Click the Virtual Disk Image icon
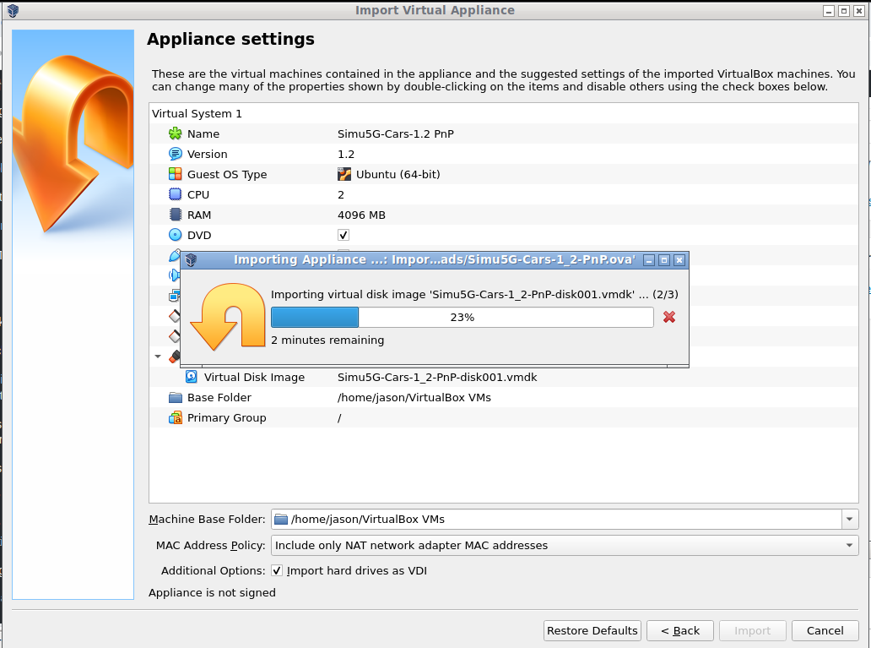 (191, 377)
